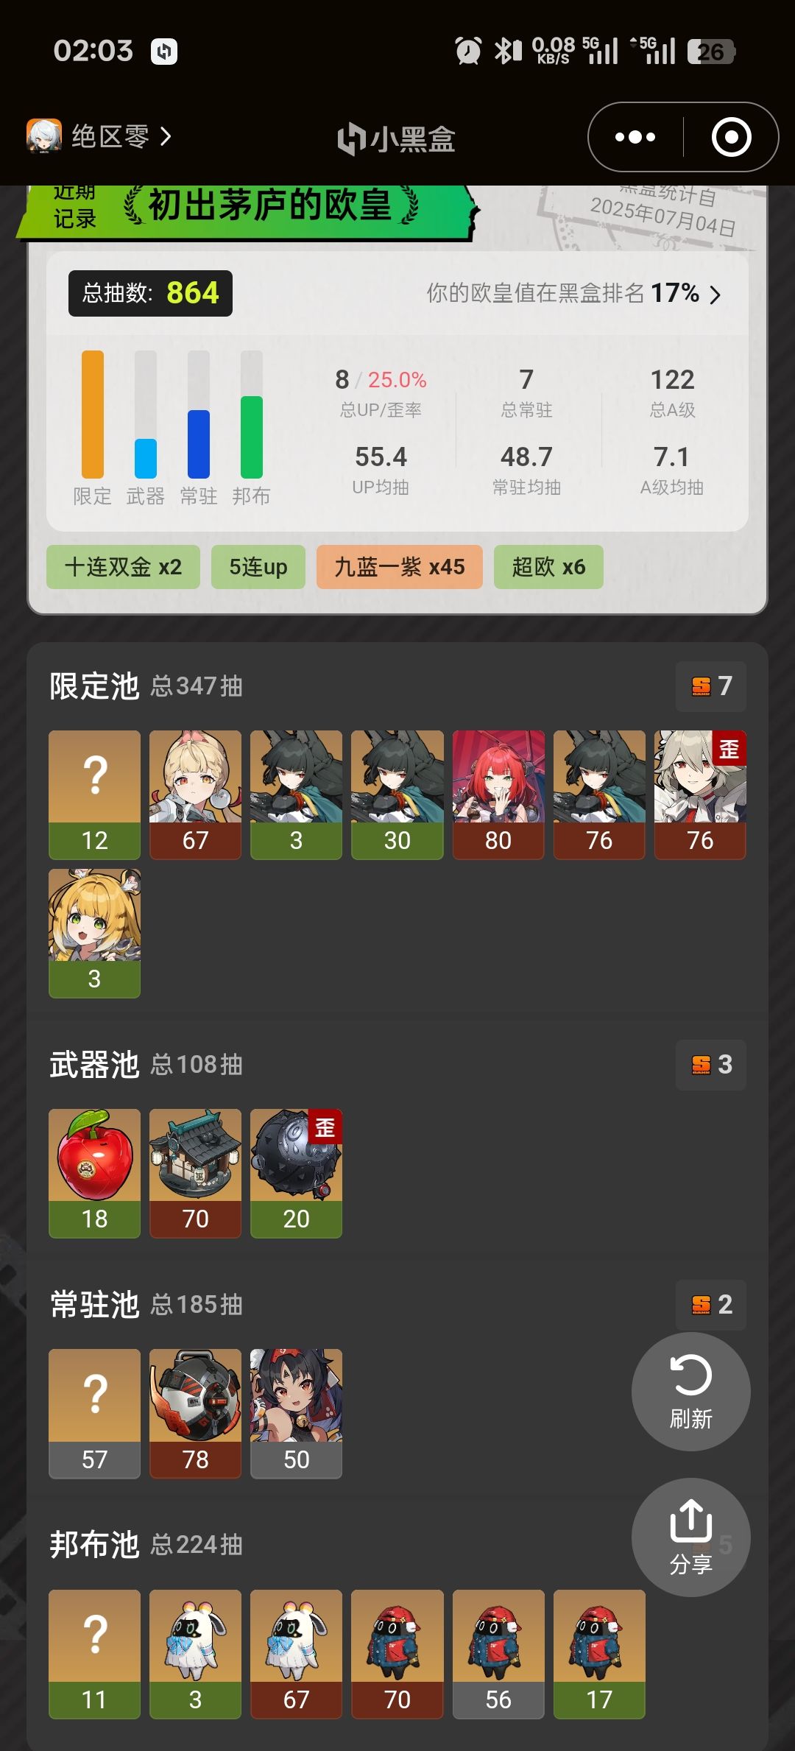Screen dimensions: 795x1751
Task: Tap the white rabbit bangboo with count 67
Action: tap(296, 1654)
